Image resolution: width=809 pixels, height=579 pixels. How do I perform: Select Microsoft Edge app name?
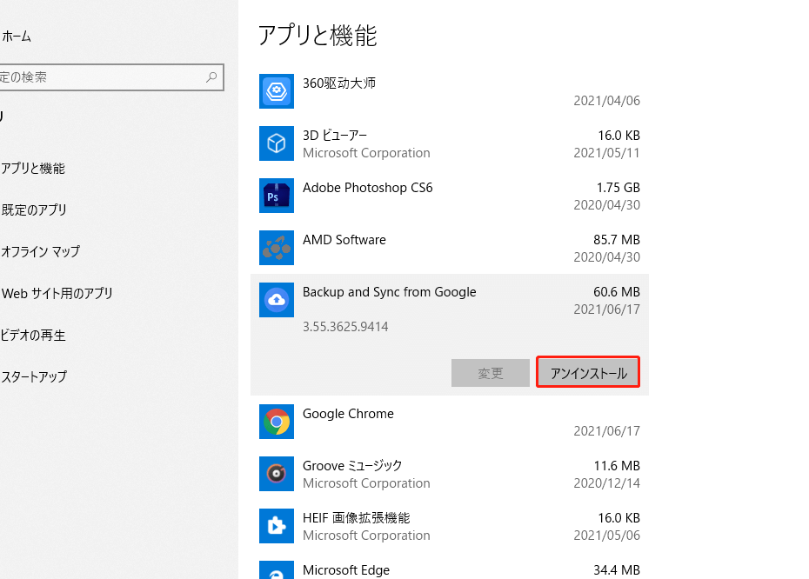pos(346,570)
